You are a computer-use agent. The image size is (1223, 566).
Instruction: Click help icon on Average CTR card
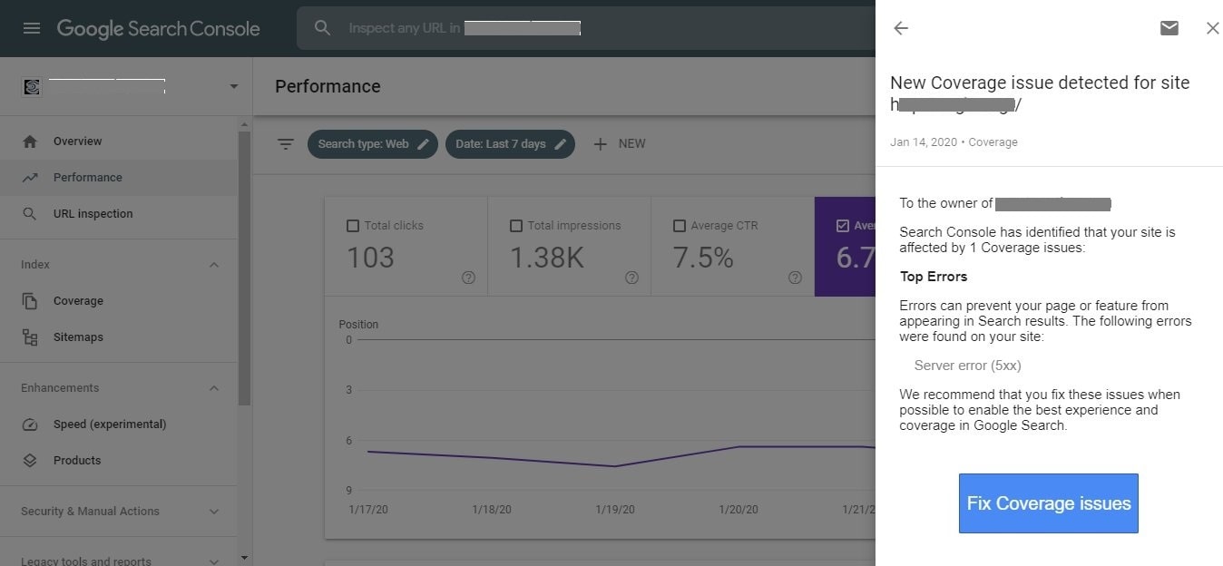click(x=795, y=278)
